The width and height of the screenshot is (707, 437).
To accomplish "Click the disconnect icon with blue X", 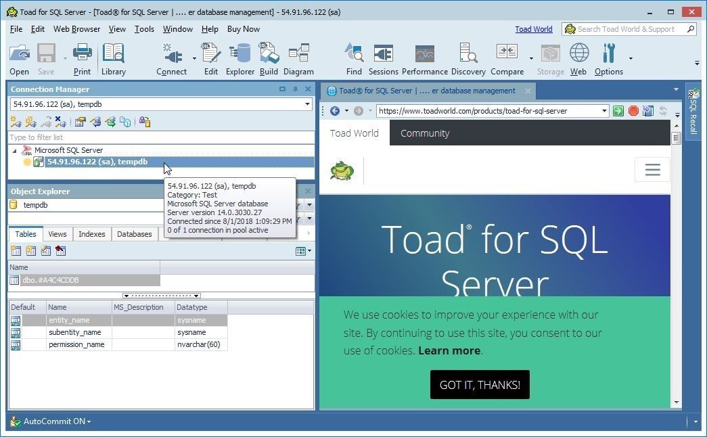I will pyautogui.click(x=60, y=122).
